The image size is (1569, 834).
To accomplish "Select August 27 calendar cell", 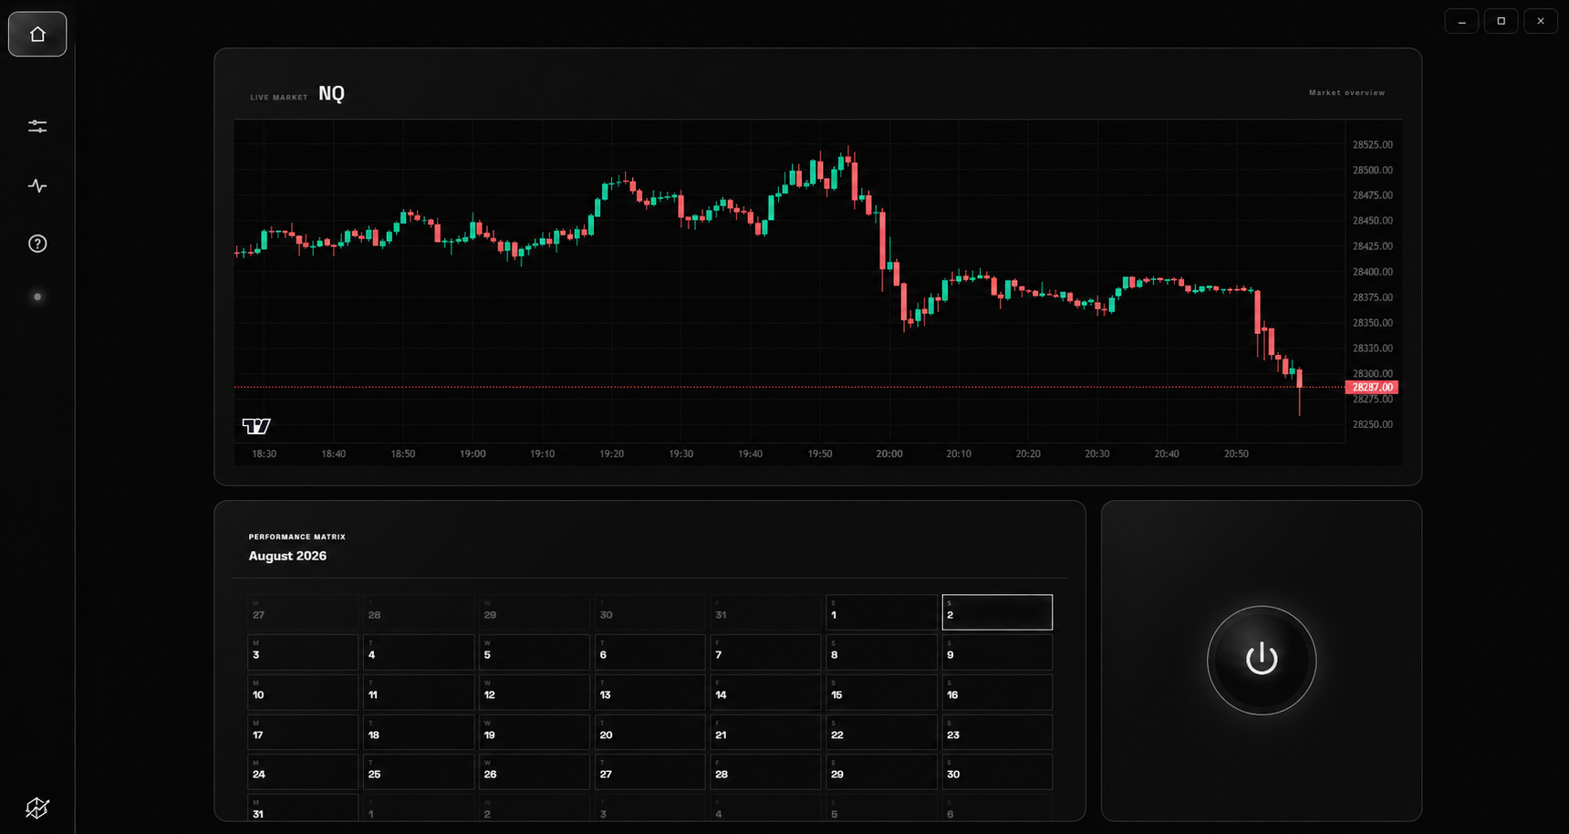I will [x=650, y=772].
